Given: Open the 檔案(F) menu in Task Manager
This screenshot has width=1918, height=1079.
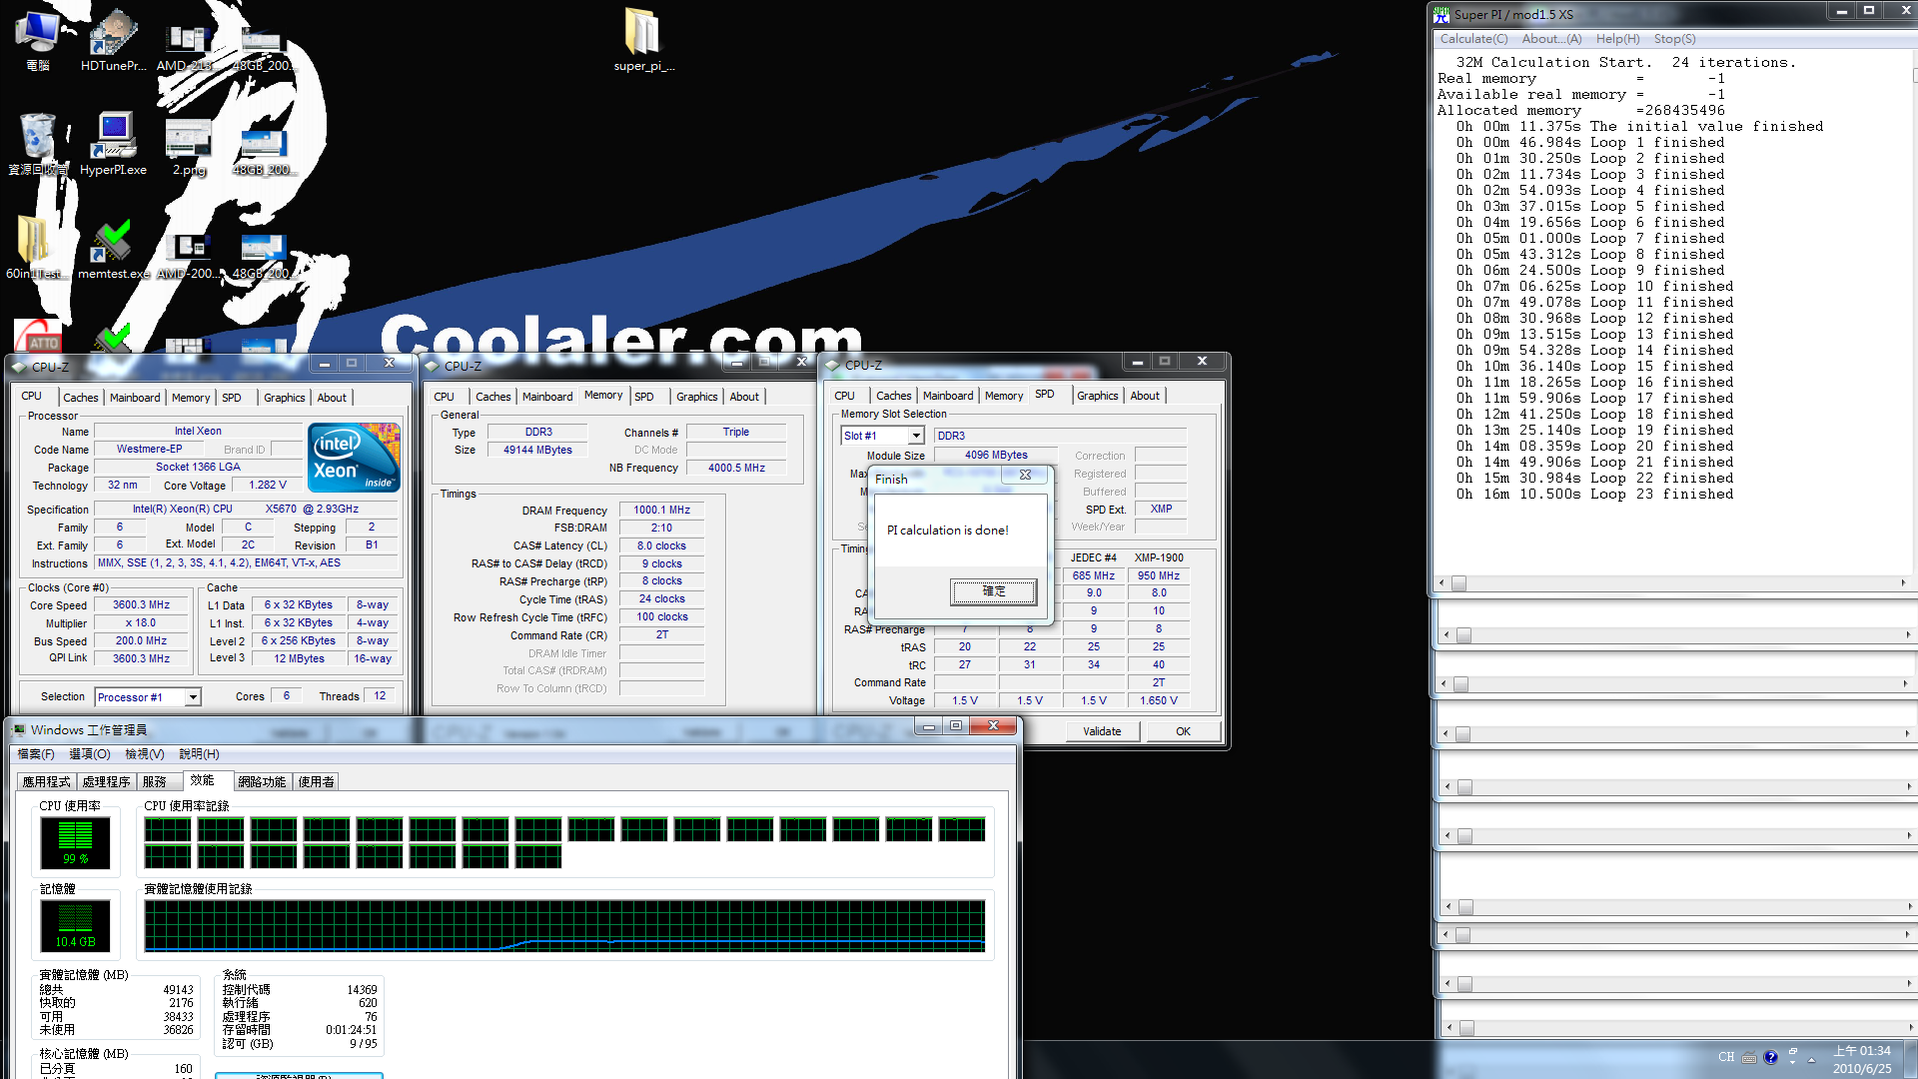Looking at the screenshot, I should (36, 754).
